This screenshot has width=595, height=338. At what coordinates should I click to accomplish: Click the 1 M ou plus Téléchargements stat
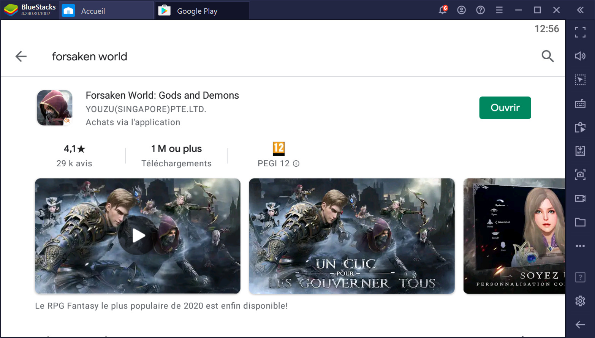click(x=177, y=156)
